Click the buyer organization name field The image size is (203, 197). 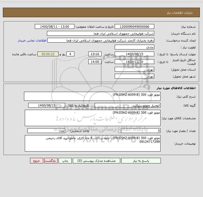point(100,33)
